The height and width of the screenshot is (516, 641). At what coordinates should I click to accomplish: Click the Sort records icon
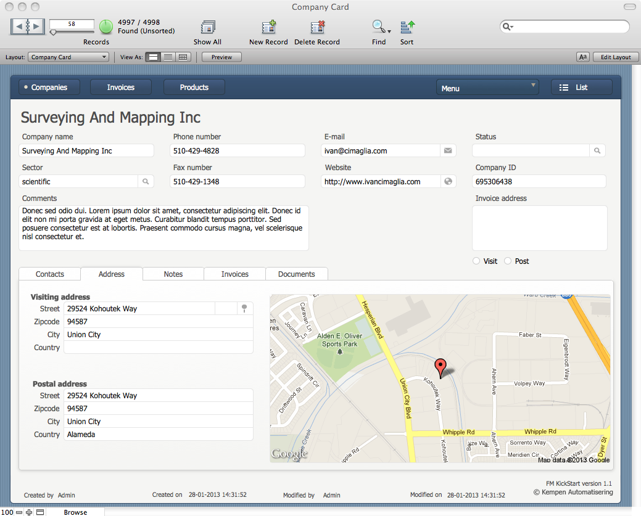(407, 27)
